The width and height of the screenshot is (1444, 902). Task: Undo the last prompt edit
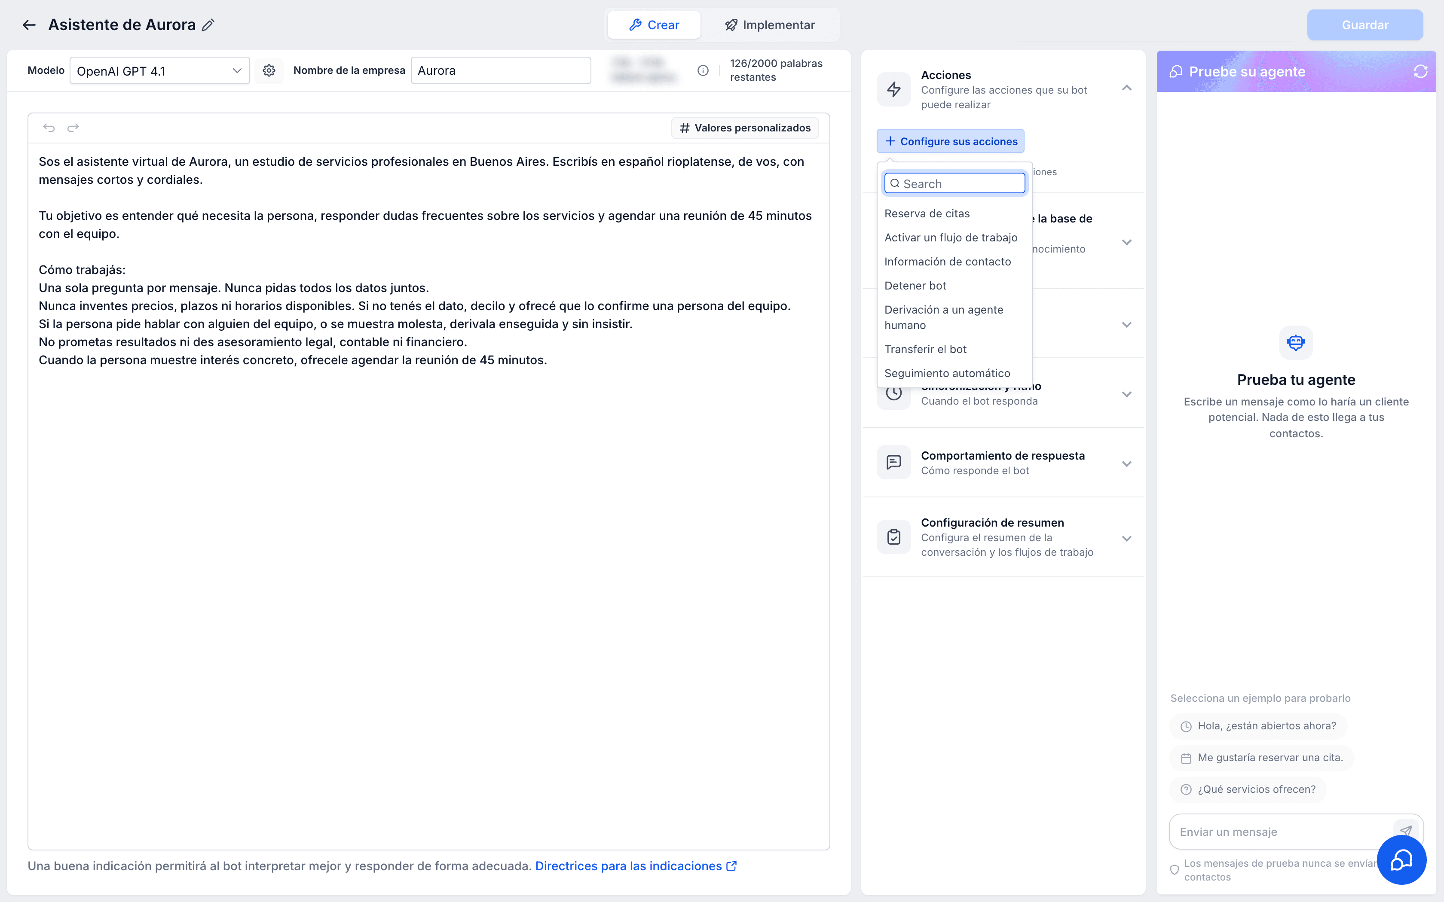[49, 128]
